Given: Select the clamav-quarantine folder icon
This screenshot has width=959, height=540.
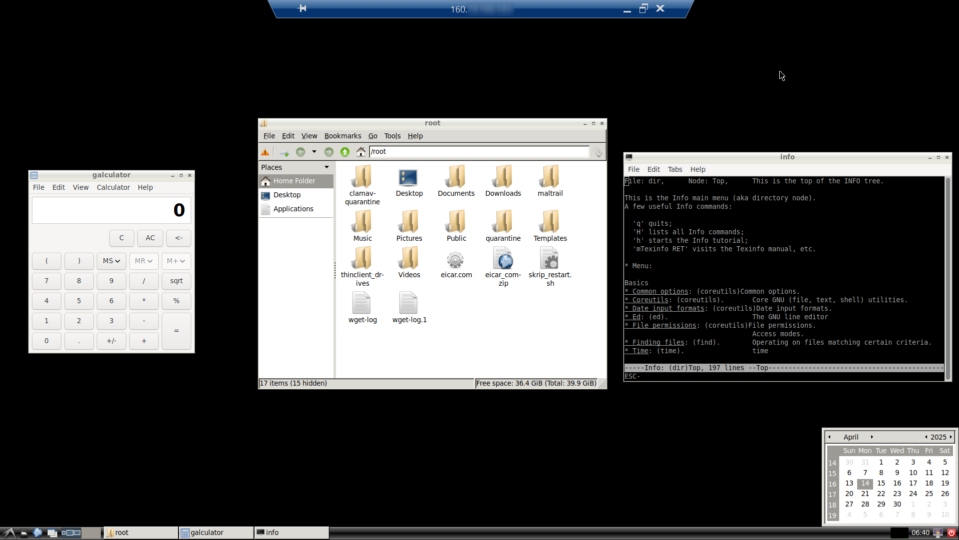Looking at the screenshot, I should [x=362, y=177].
